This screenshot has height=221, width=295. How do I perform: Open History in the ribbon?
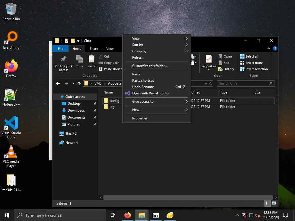pyautogui.click(x=226, y=69)
